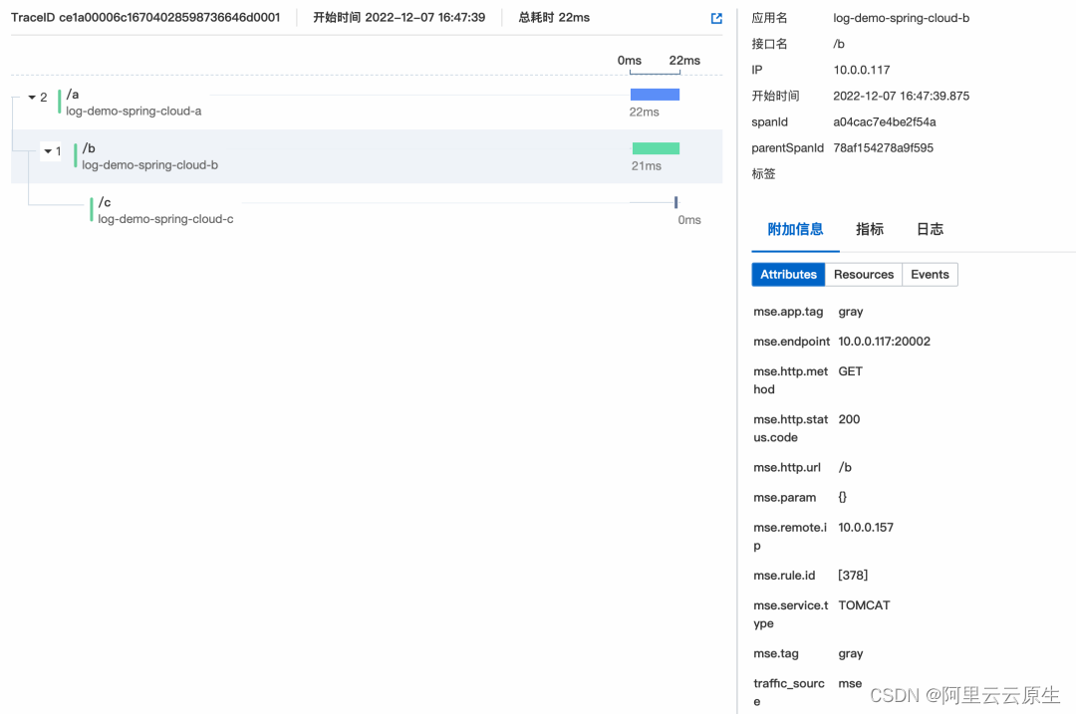Select the /c span row

pyautogui.click(x=367, y=210)
